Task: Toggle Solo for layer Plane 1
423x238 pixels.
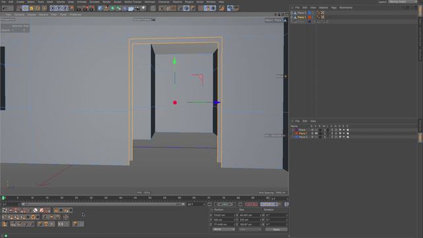Action: 313,134
